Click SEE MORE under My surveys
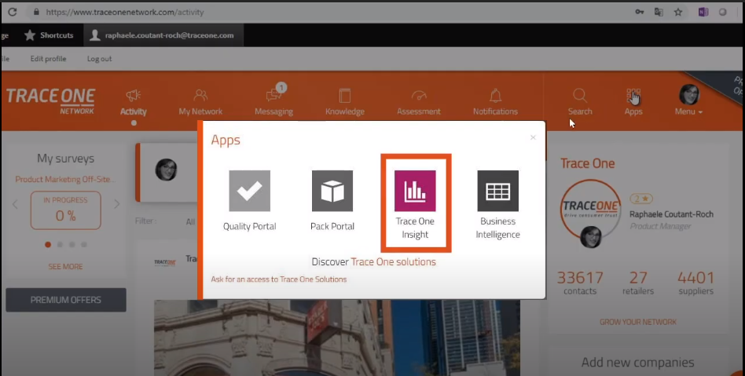745x376 pixels. (x=65, y=267)
